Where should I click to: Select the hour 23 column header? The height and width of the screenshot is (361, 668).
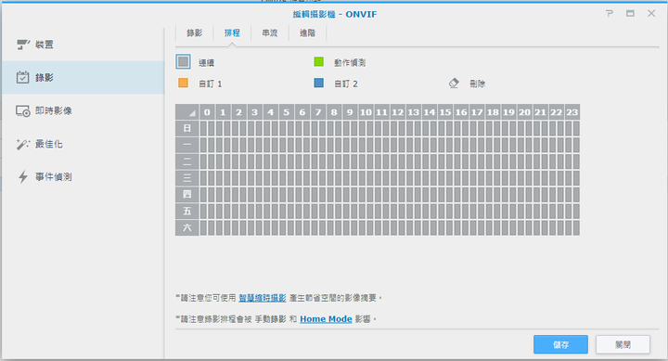(572, 112)
